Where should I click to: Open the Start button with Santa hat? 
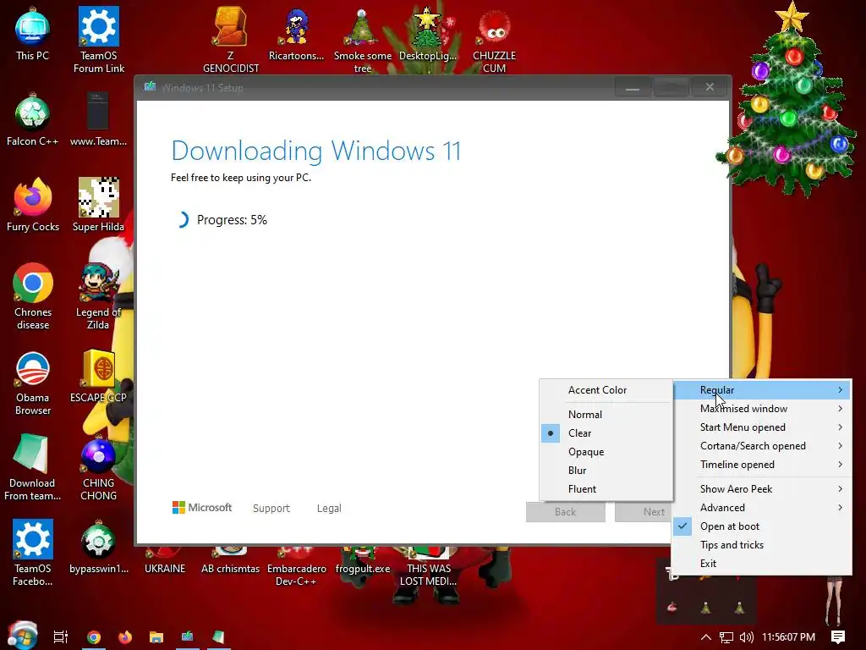click(22, 635)
